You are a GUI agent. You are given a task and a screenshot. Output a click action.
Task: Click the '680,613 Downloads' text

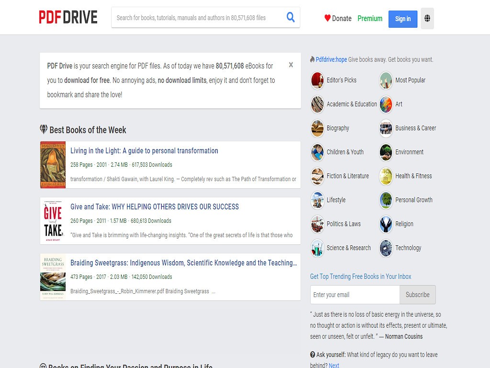coord(151,221)
